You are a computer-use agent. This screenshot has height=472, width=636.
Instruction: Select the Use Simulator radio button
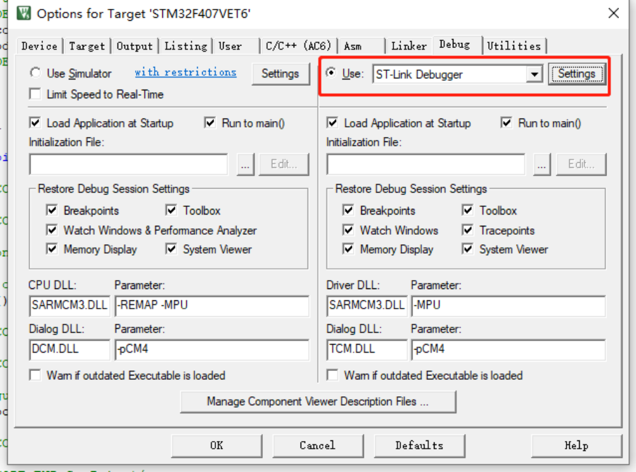[36, 73]
